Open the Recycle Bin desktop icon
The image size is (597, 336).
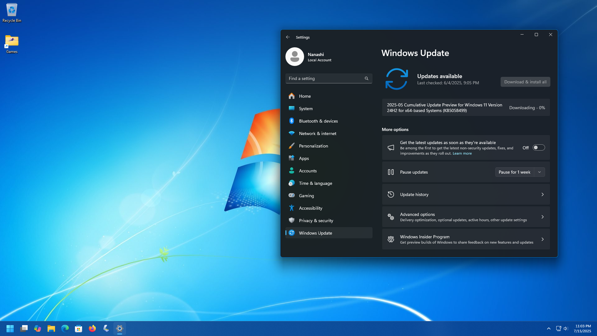12,13
